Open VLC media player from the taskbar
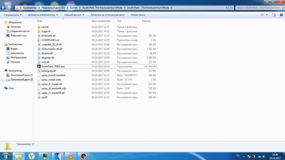Image resolution: width=285 pixels, height=160 pixels. tap(70, 156)
